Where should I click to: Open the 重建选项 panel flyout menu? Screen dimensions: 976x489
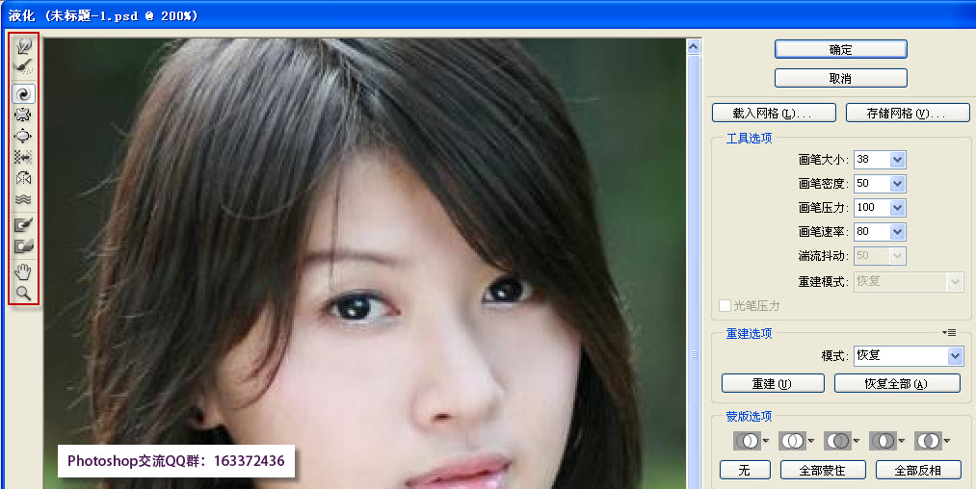click(949, 333)
